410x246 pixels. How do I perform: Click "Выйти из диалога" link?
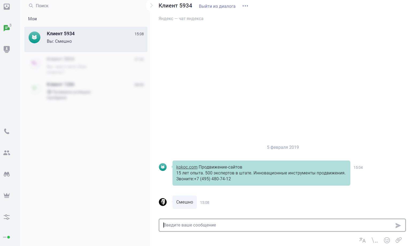click(217, 6)
